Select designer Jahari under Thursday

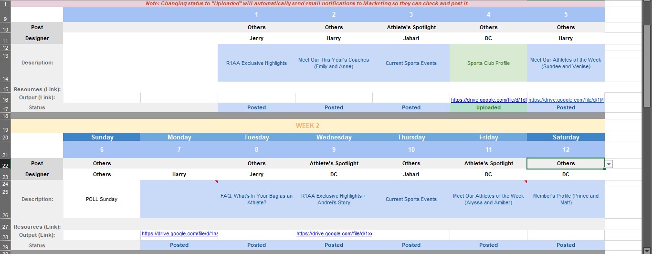click(411, 174)
